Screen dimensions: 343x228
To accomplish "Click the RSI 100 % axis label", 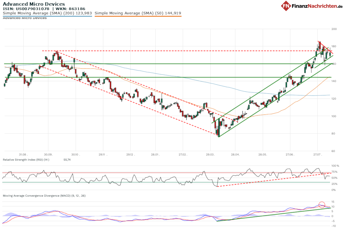I will click(x=335, y=166).
